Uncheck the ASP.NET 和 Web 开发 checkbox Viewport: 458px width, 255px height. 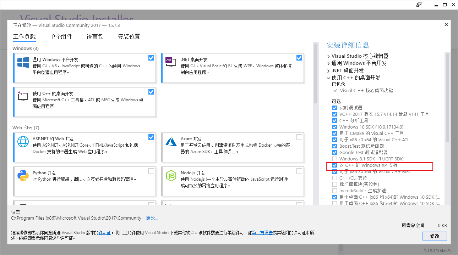coord(151,137)
